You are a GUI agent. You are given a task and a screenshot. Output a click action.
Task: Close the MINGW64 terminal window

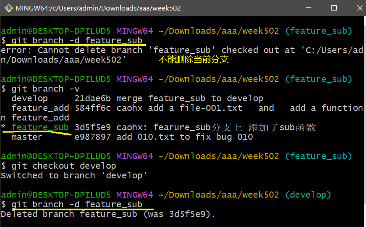click(x=360, y=8)
